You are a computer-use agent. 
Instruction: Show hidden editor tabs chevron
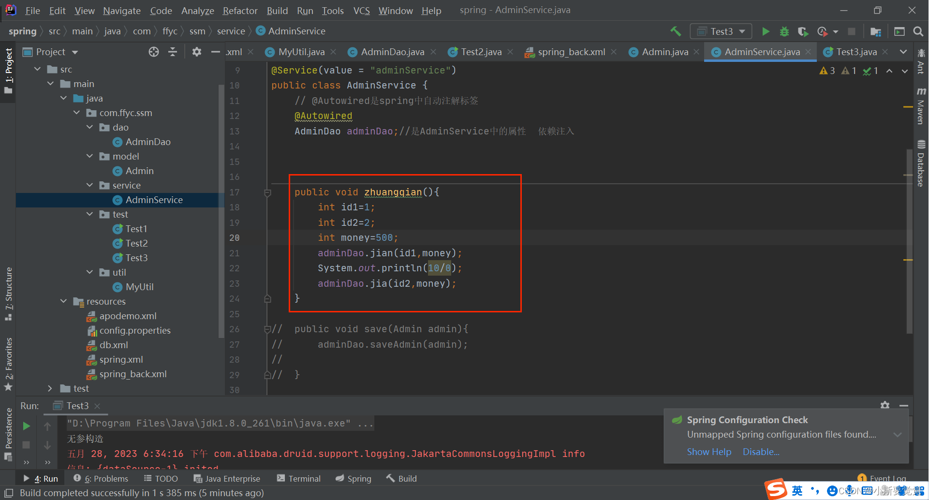click(x=903, y=52)
